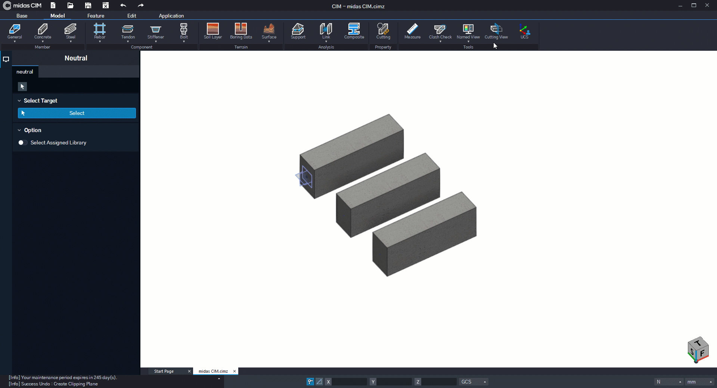This screenshot has height=388, width=717.
Task: Click the Soil Layer terrain icon
Action: click(x=212, y=31)
